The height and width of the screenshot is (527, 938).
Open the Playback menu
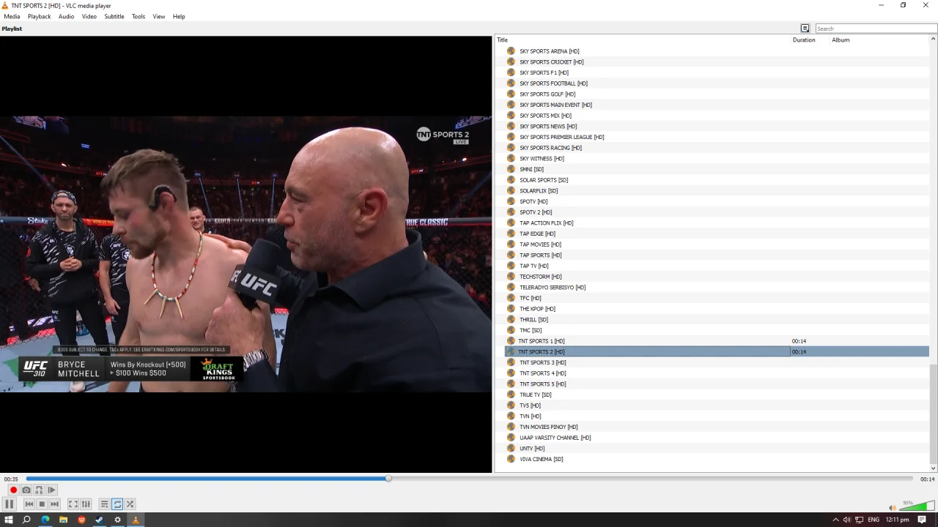point(40,16)
